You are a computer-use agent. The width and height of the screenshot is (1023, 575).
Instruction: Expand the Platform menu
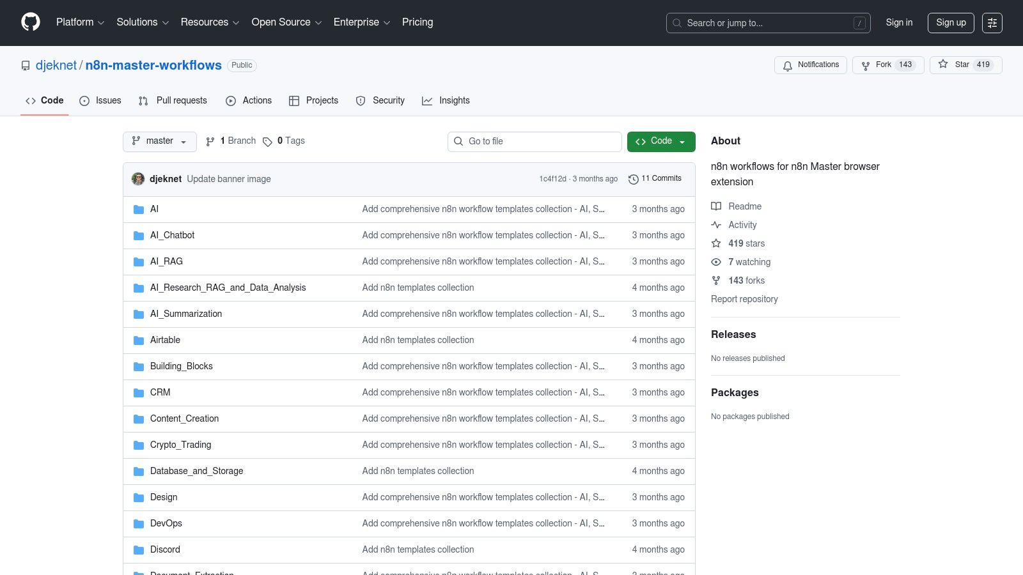click(x=80, y=22)
